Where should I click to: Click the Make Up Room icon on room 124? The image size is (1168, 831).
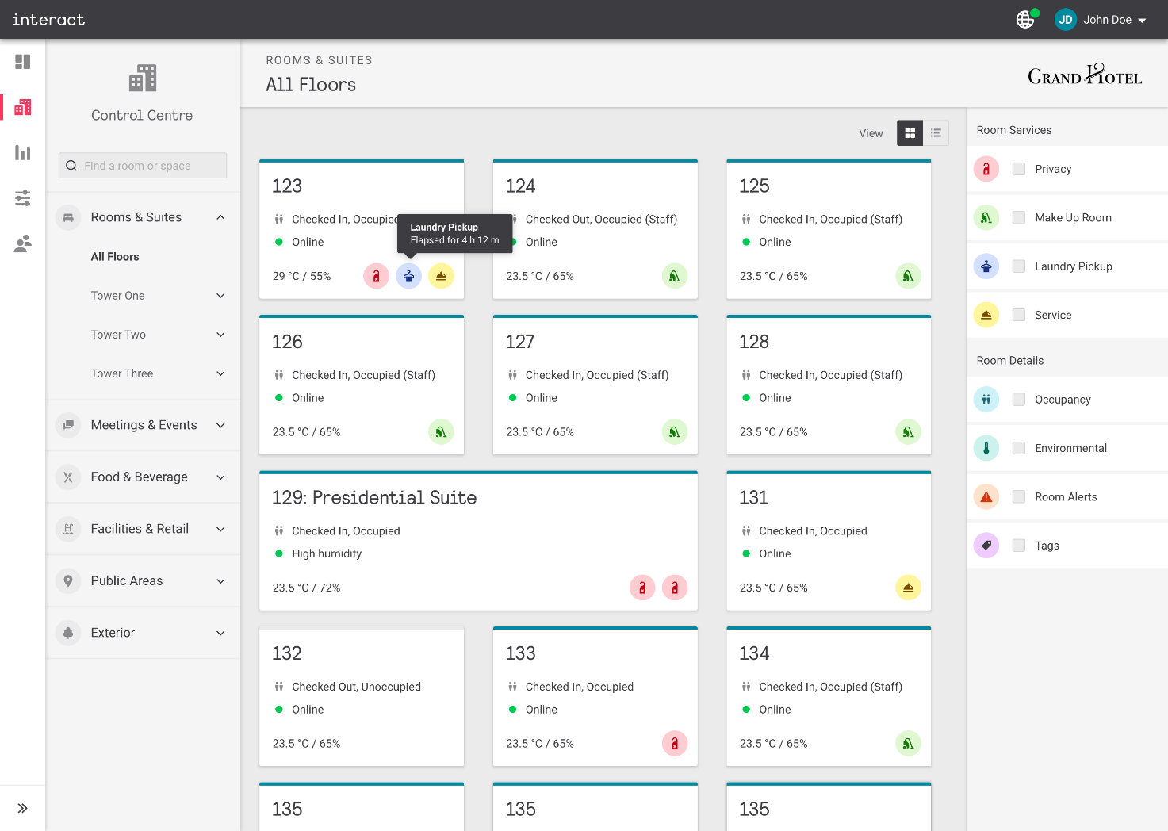pos(674,276)
